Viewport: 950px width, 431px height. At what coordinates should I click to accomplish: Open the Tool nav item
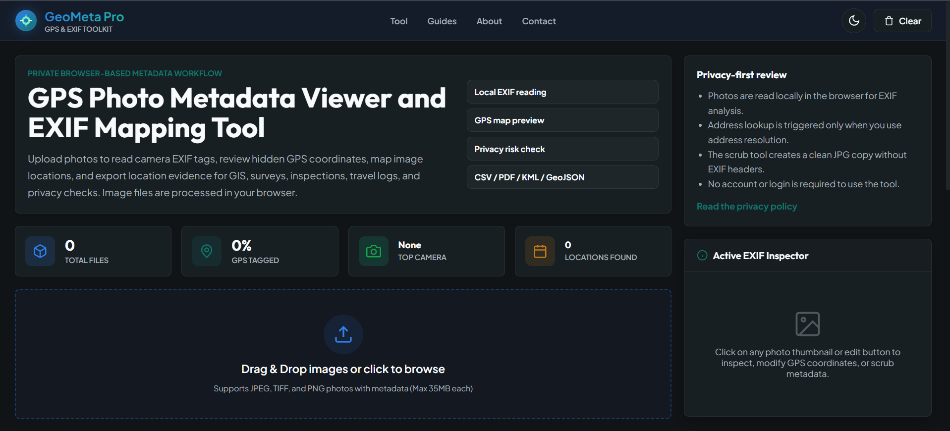pos(398,21)
